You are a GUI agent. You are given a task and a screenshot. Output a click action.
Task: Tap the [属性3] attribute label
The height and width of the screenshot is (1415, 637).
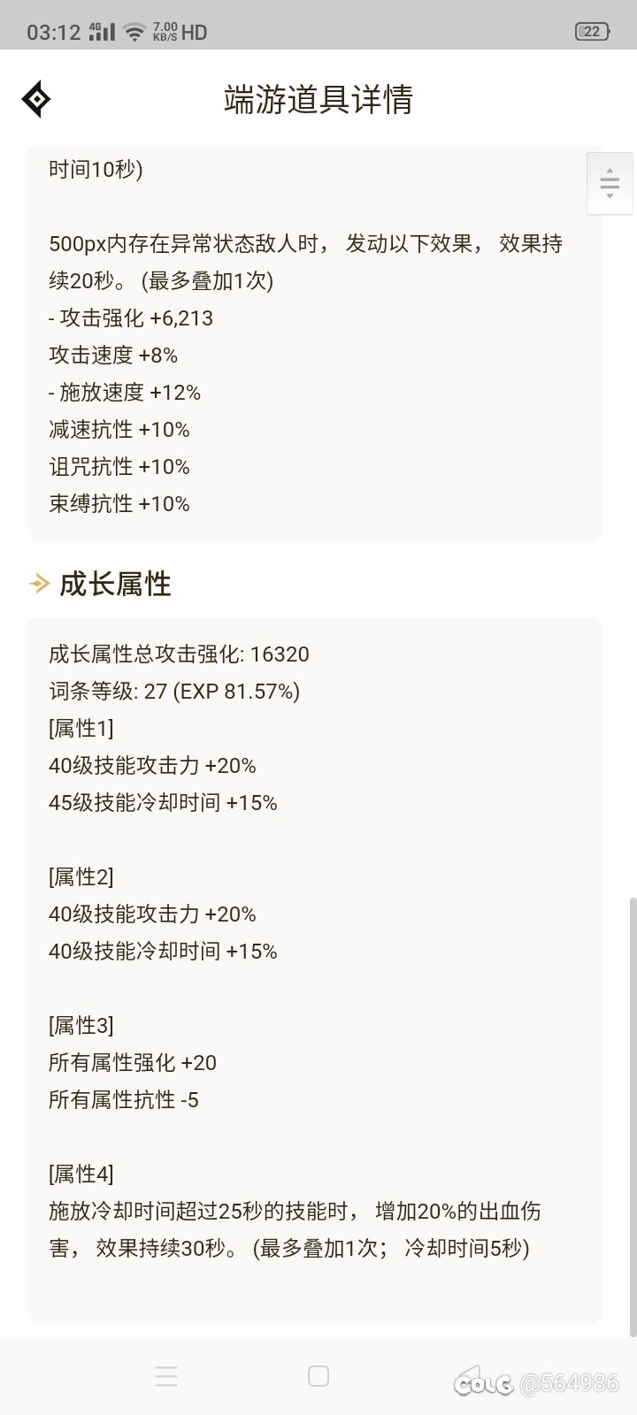click(81, 1026)
